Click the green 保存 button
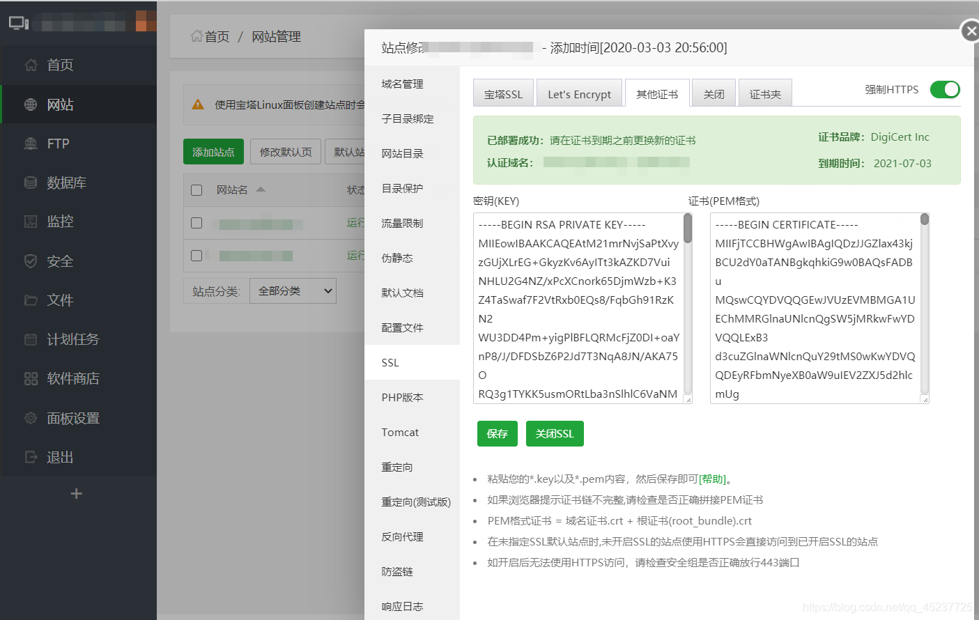 (x=498, y=433)
